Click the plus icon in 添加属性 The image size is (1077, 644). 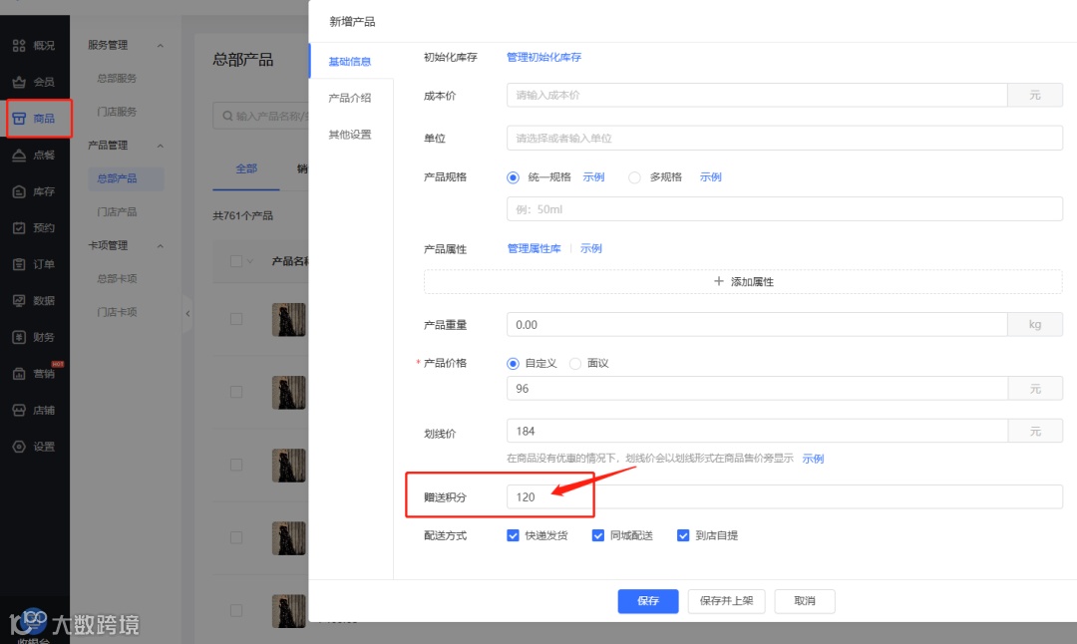click(718, 281)
